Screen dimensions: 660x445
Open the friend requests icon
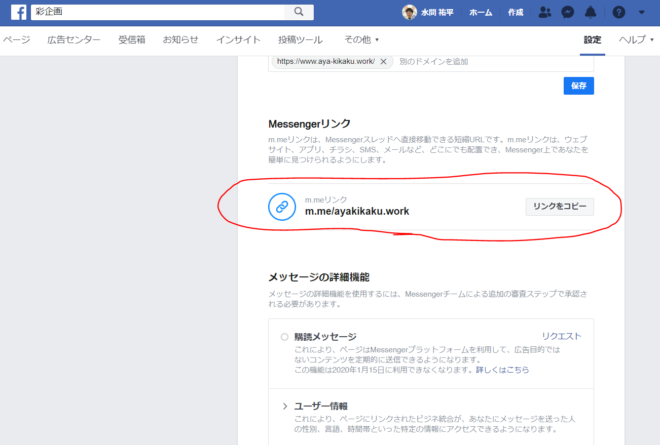point(545,13)
